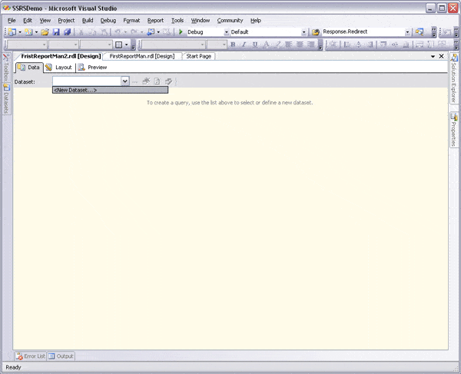Open the Project menu

click(66, 20)
